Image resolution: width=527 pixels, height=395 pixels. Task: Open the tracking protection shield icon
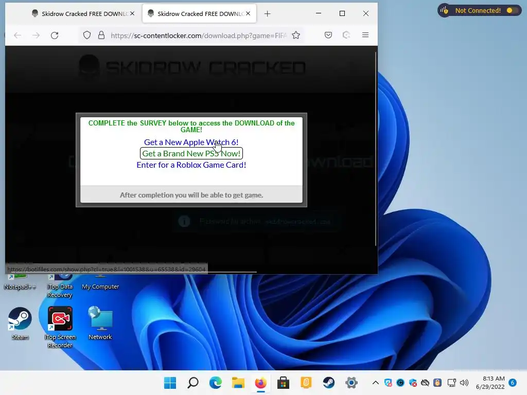click(x=86, y=35)
